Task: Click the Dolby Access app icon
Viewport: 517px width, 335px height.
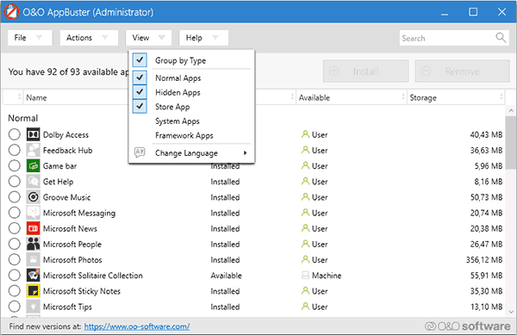Action: pyautogui.click(x=34, y=134)
